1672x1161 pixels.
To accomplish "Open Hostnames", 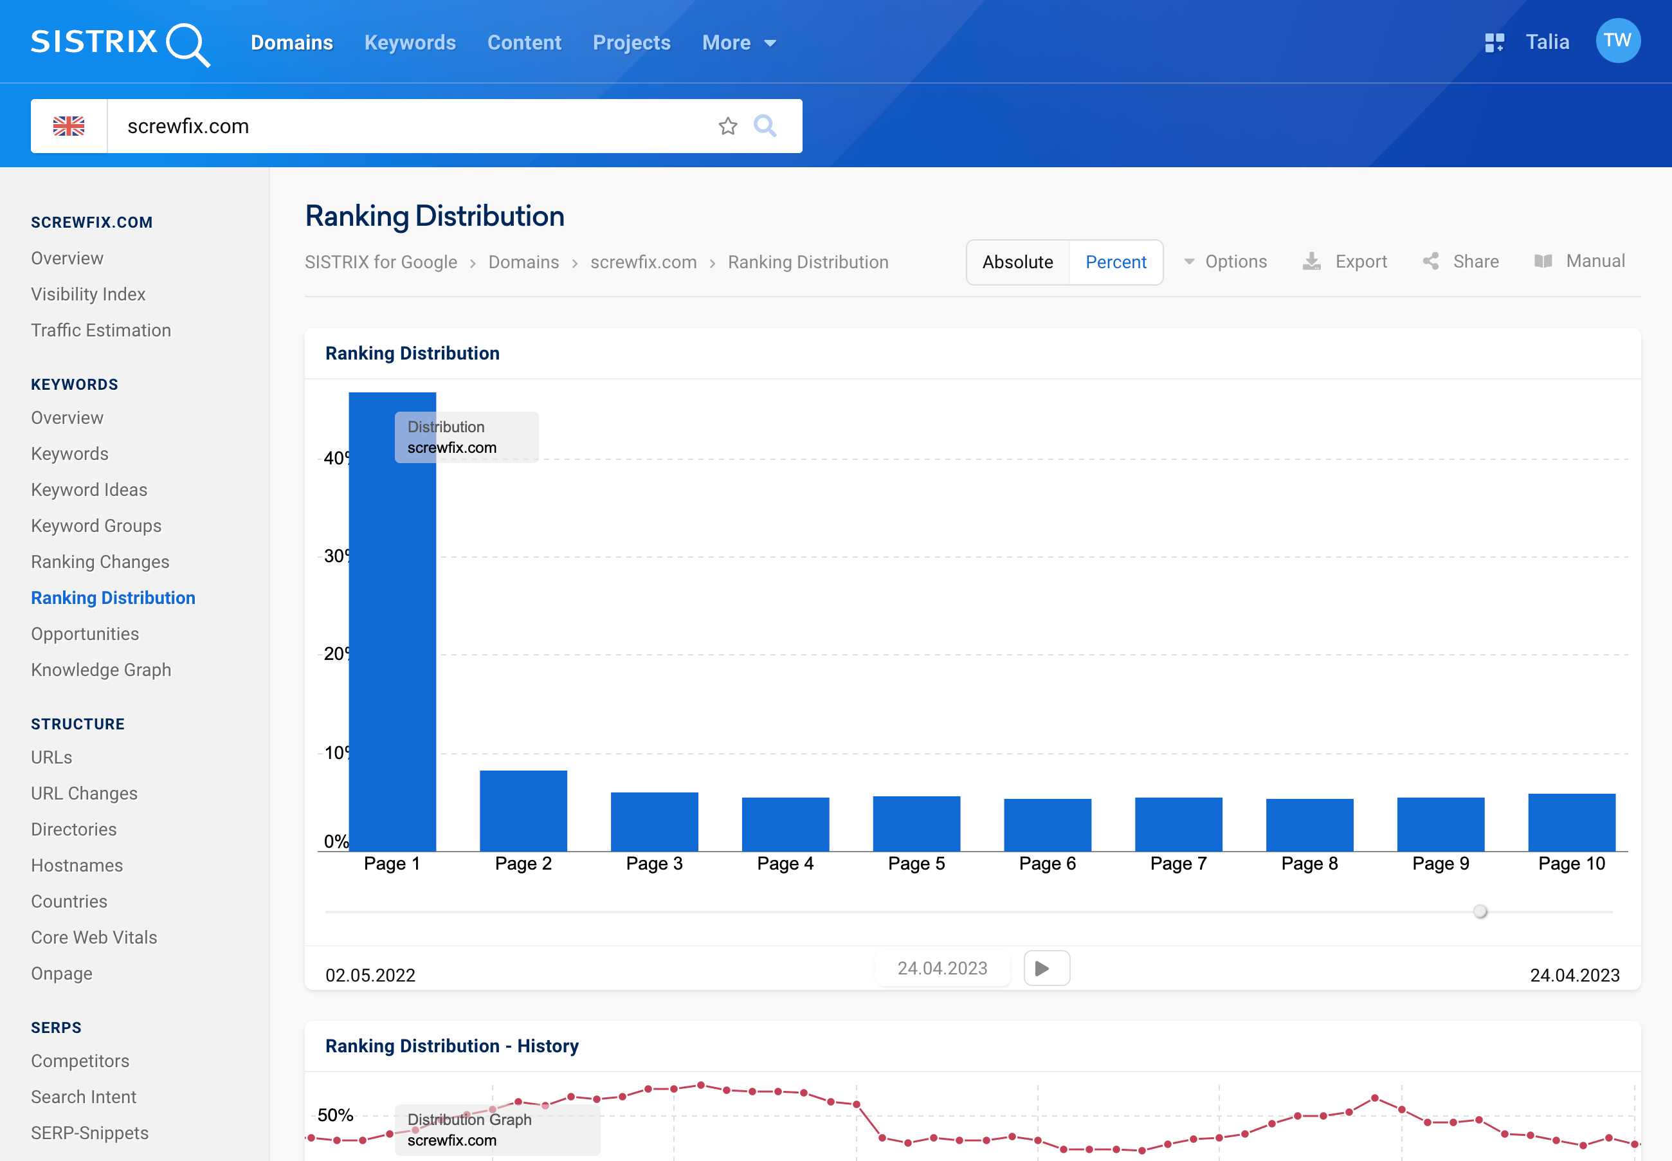I will (77, 866).
